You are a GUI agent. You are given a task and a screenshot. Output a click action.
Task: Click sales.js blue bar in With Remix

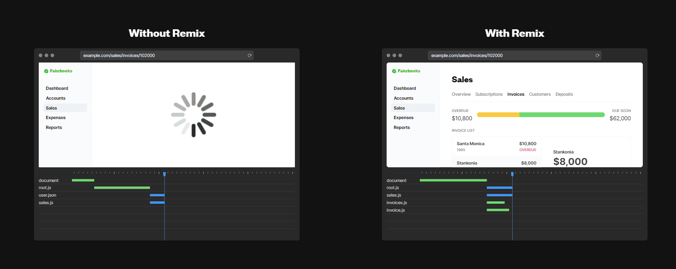click(499, 195)
